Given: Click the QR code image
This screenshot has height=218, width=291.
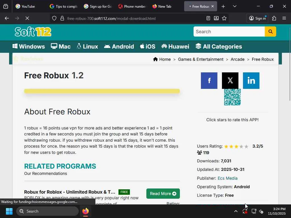Looking at the screenshot, I should pos(232,97).
